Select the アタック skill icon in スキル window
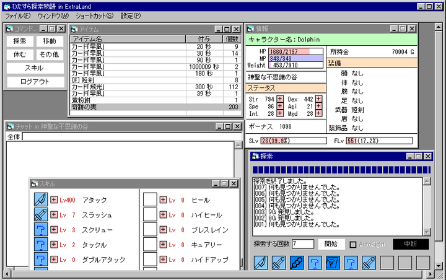Screen dimensions: 446x280 [x=41, y=199]
